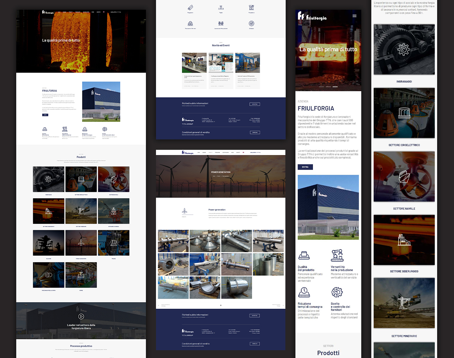Viewport: 454px width, 358px height.
Task: Click Download button under Novità ed Eventi footer
Action: [255, 132]
